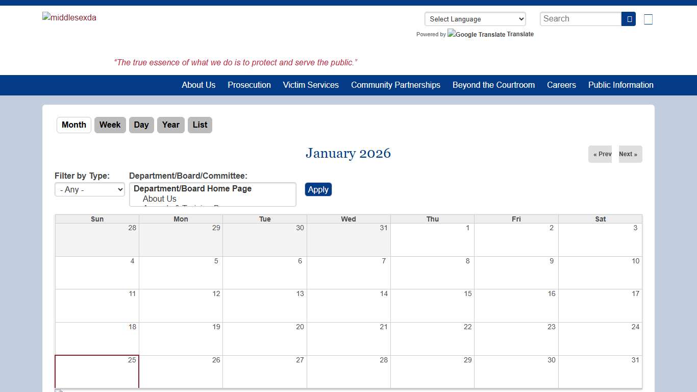The height and width of the screenshot is (392, 697).
Task: Open the Victim Services menu
Action: pyautogui.click(x=311, y=85)
